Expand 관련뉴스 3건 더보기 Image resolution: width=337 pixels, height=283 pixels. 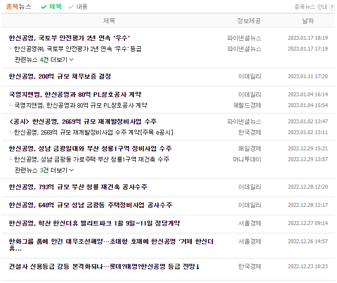point(44,170)
